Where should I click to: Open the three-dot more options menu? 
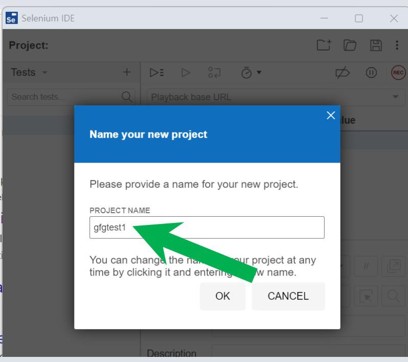[x=397, y=45]
